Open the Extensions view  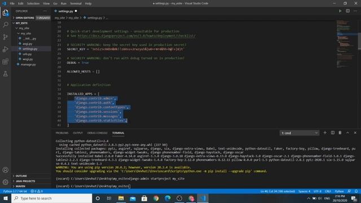[x=5, y=61]
